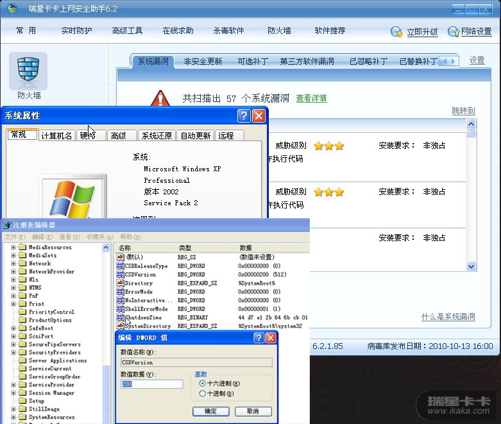Select the ScsiPort tree key
Image resolution: width=501 pixels, height=424 pixels.
point(41,336)
